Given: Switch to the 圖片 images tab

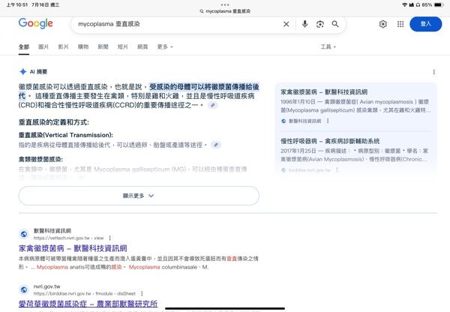Looking at the screenshot, I should [43, 46].
